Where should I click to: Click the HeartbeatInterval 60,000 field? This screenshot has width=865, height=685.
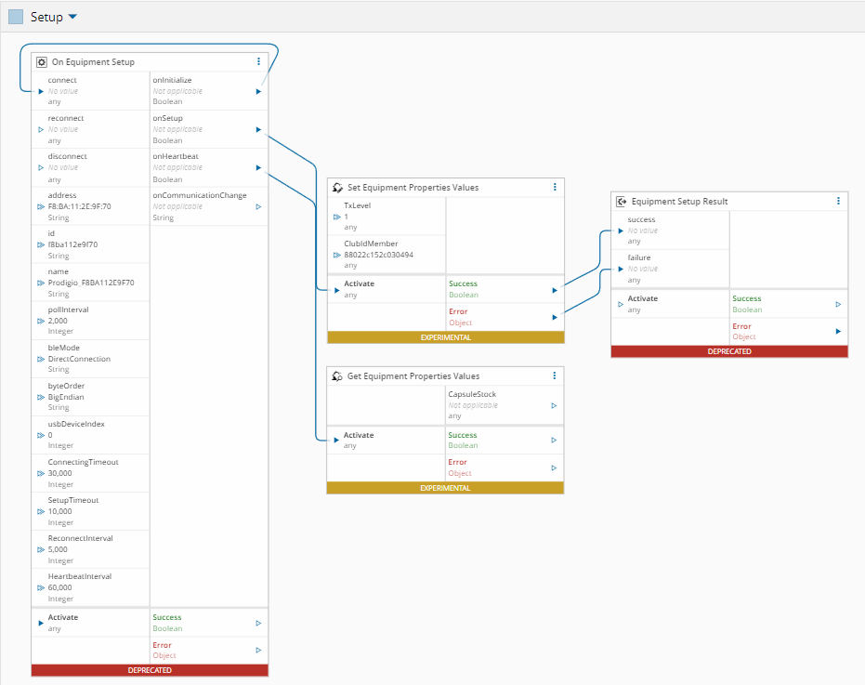[59, 587]
